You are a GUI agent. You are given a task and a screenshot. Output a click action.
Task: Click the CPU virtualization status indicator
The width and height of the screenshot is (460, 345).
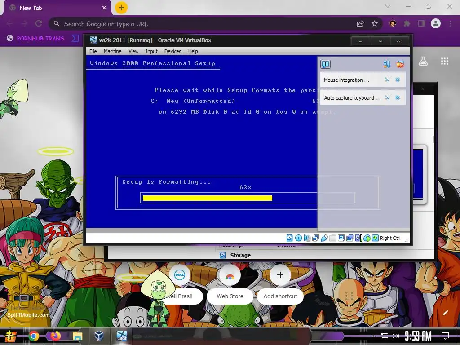(358, 238)
